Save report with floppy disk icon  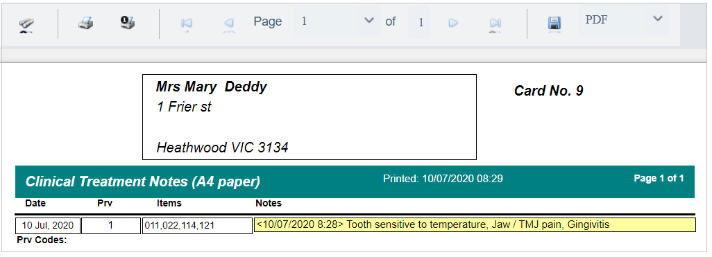[x=554, y=24]
